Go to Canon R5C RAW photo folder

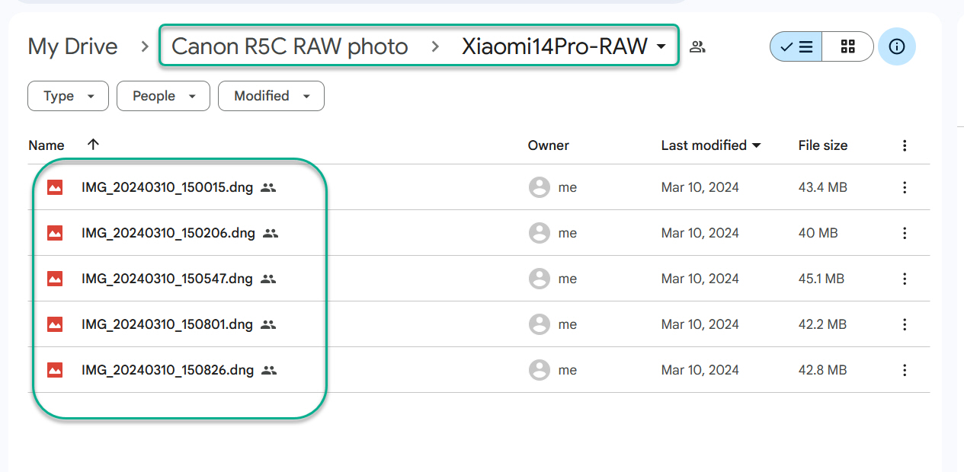pyautogui.click(x=290, y=46)
